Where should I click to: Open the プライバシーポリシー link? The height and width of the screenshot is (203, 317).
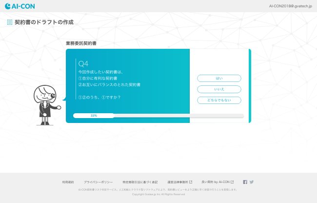coord(98,182)
